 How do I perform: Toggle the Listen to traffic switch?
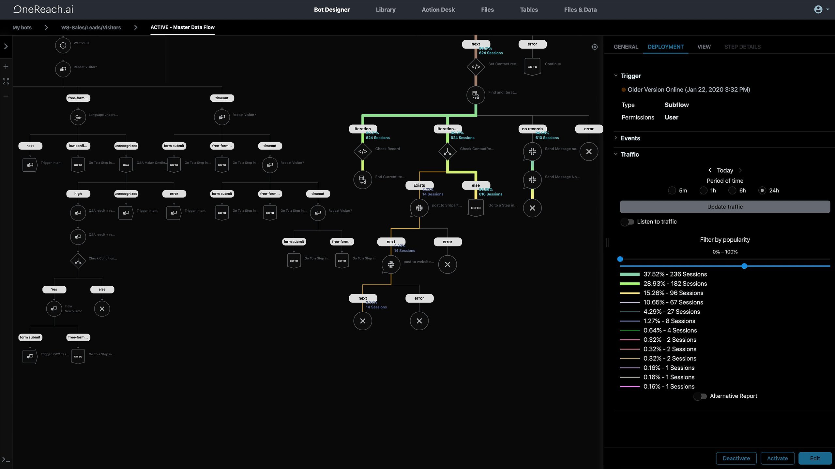coord(627,222)
